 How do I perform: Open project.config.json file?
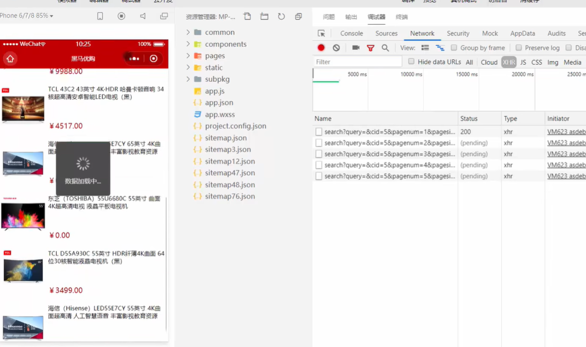pyautogui.click(x=236, y=126)
